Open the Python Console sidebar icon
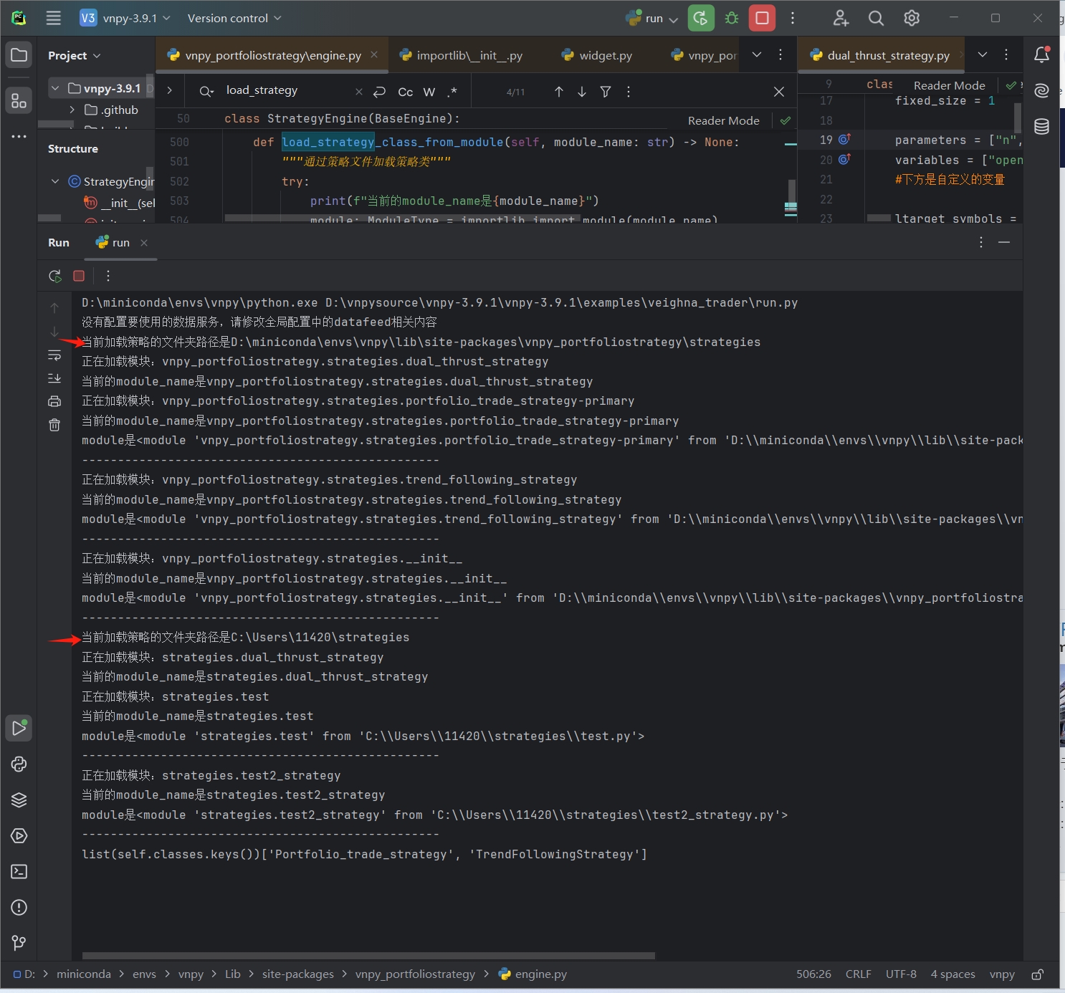This screenshot has height=993, width=1065. [19, 764]
